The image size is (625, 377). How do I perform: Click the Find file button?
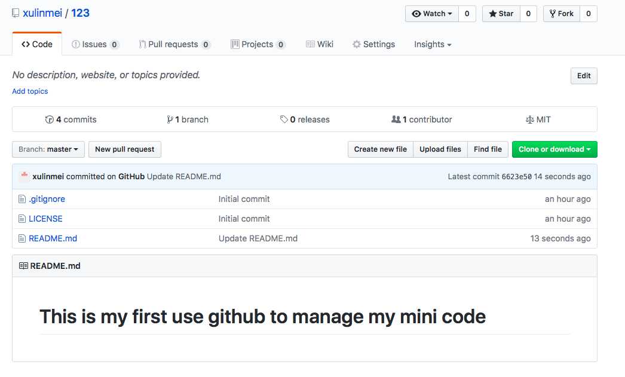click(x=488, y=149)
